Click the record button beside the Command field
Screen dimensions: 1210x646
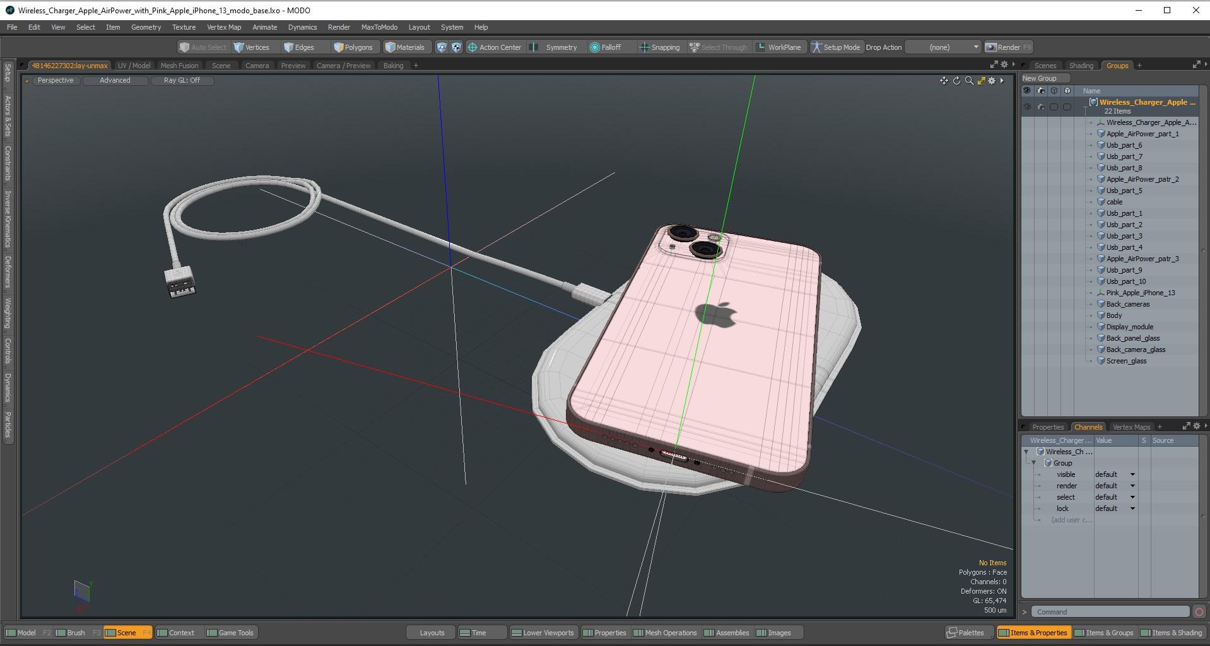pos(1199,612)
